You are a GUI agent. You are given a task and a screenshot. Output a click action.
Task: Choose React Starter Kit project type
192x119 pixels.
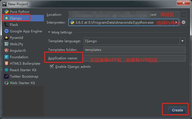(23, 70)
